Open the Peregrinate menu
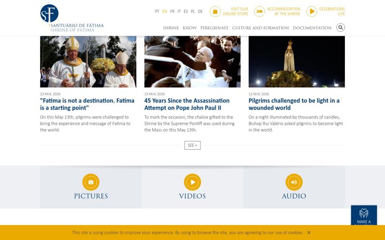This screenshot has height=240, width=385. 214,28
